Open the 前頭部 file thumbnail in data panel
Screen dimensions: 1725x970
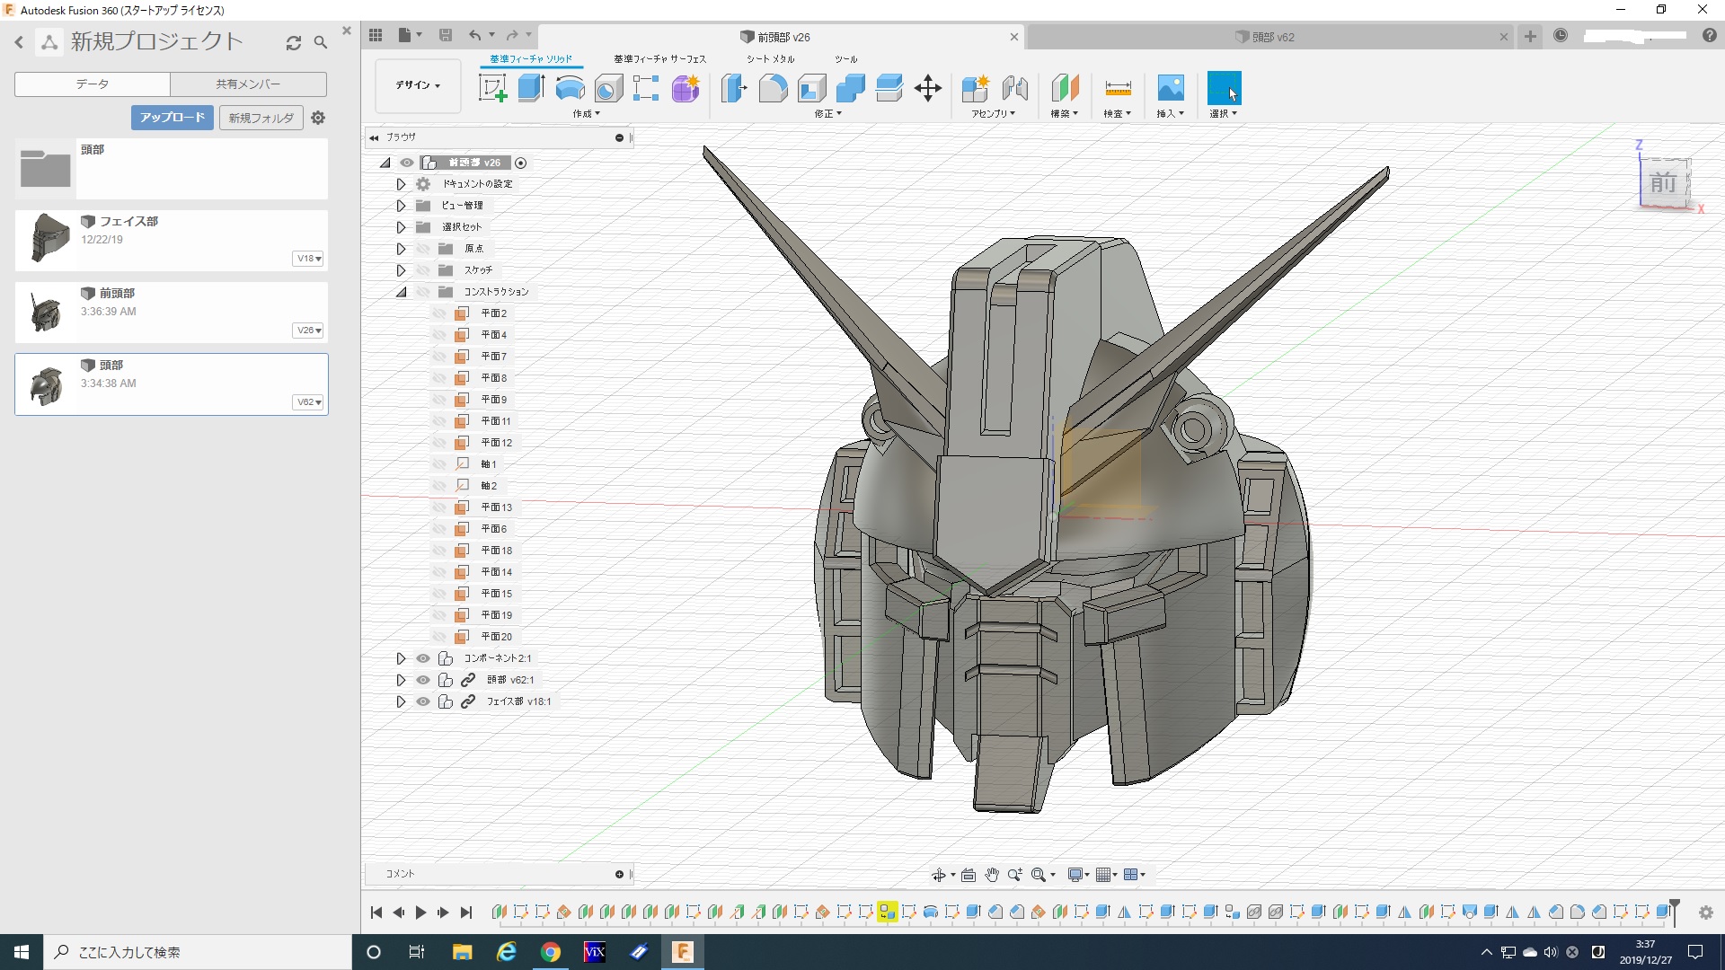(47, 313)
